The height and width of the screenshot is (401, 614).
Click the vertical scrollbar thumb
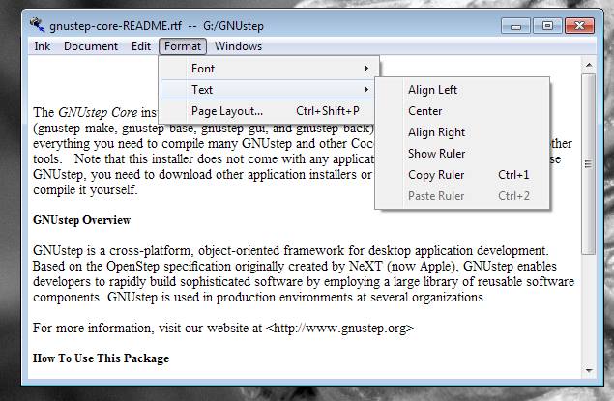pyautogui.click(x=588, y=164)
